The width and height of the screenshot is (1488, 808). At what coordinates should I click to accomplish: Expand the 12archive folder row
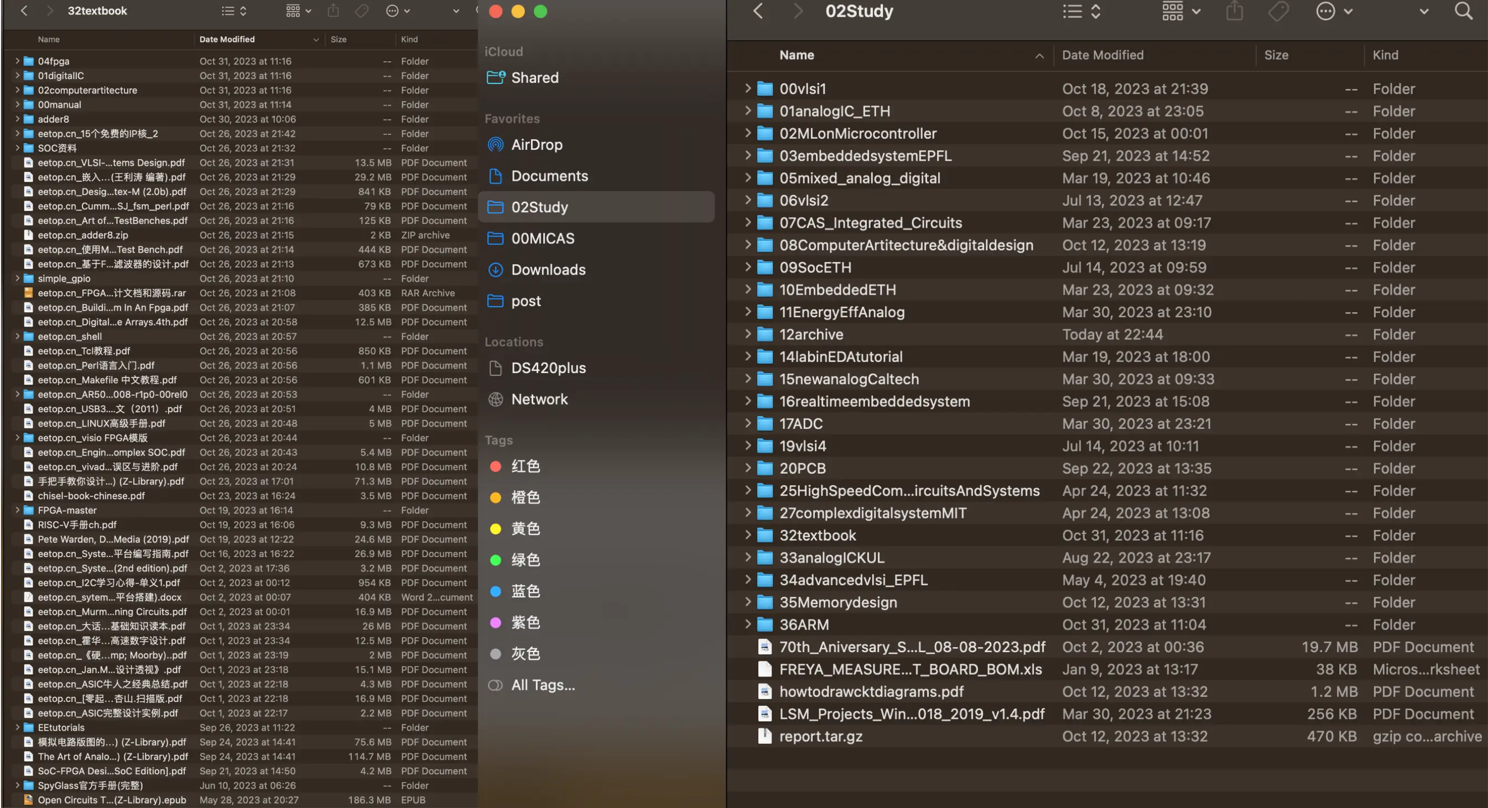(747, 334)
